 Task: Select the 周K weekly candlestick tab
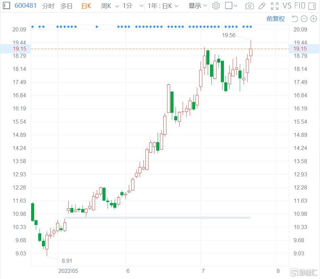coord(106,6)
